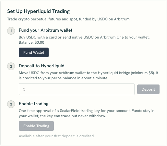Select the step 1 number circle

click(x=11, y=31)
